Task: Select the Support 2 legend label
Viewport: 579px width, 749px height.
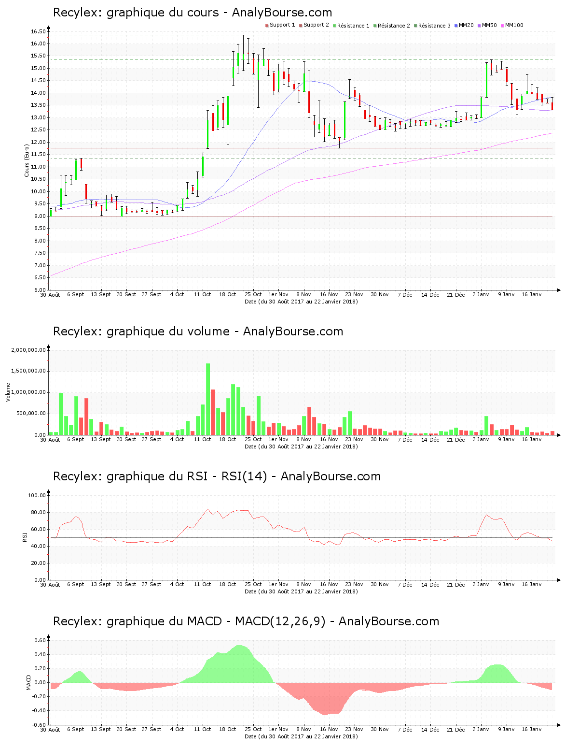Action: (x=316, y=25)
